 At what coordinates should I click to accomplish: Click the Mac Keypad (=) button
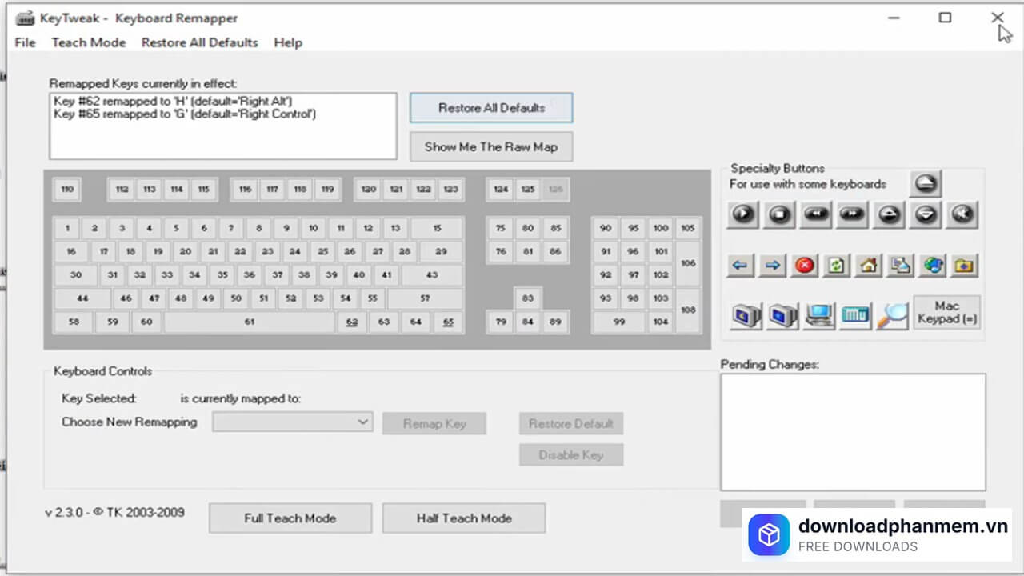point(947,313)
